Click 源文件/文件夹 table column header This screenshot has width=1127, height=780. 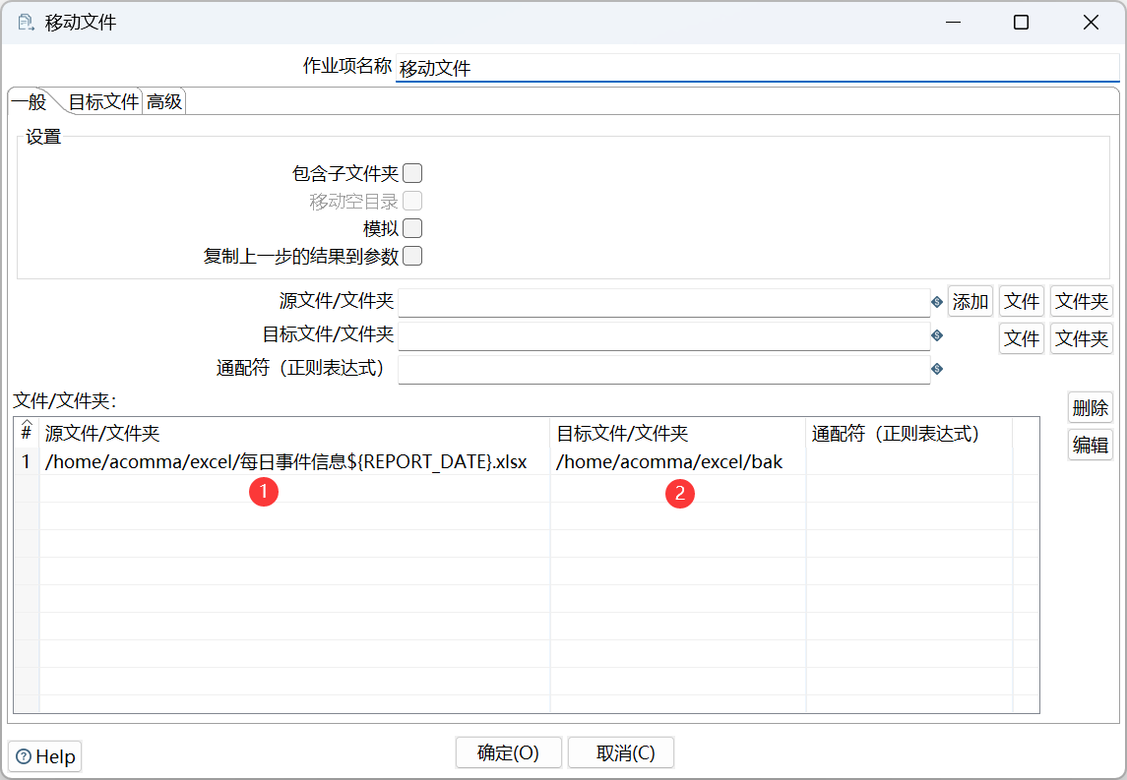tap(294, 433)
